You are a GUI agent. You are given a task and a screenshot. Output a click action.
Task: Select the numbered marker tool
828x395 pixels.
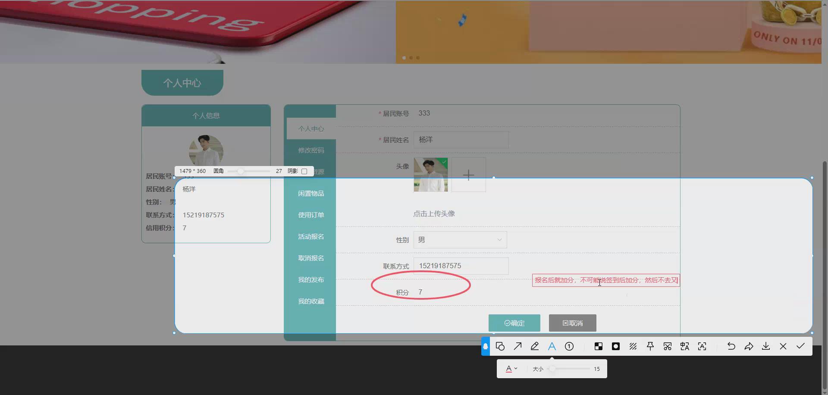(x=569, y=346)
